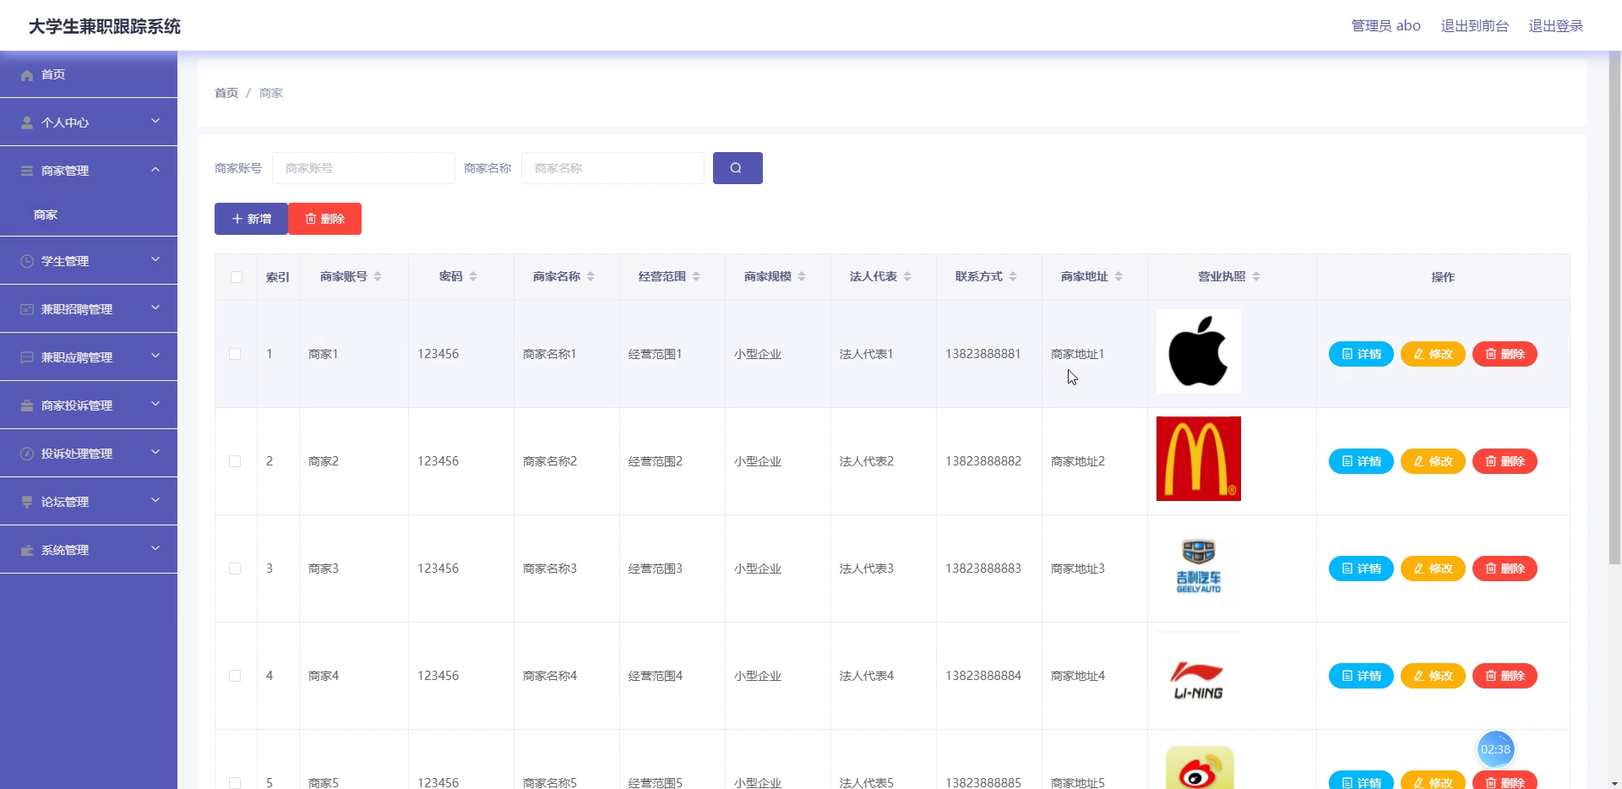The image size is (1622, 789).
Task: Expand the 系统管理 chevron
Action: [x=155, y=548]
